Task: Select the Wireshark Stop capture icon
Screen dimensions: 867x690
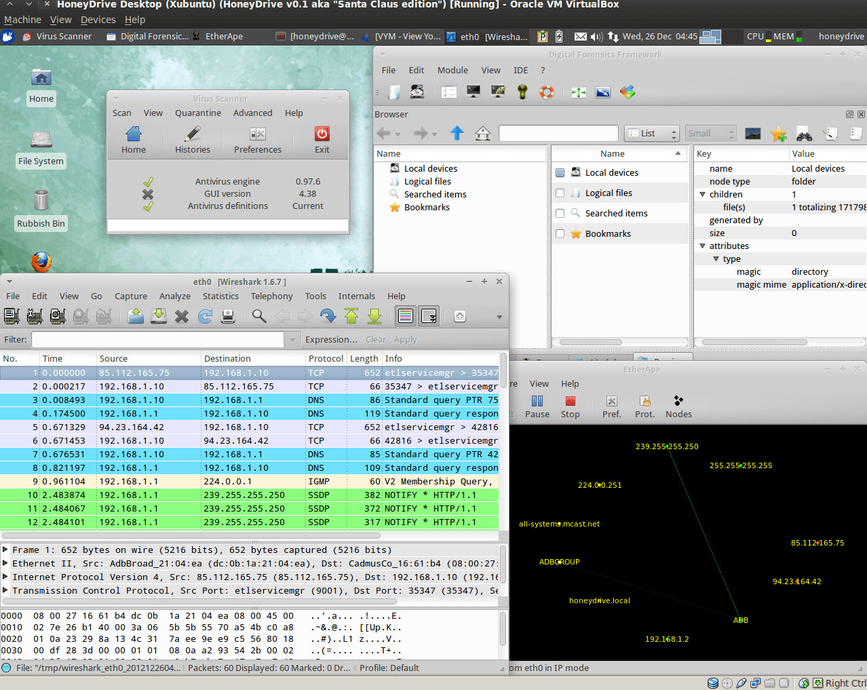Action: 81,315
